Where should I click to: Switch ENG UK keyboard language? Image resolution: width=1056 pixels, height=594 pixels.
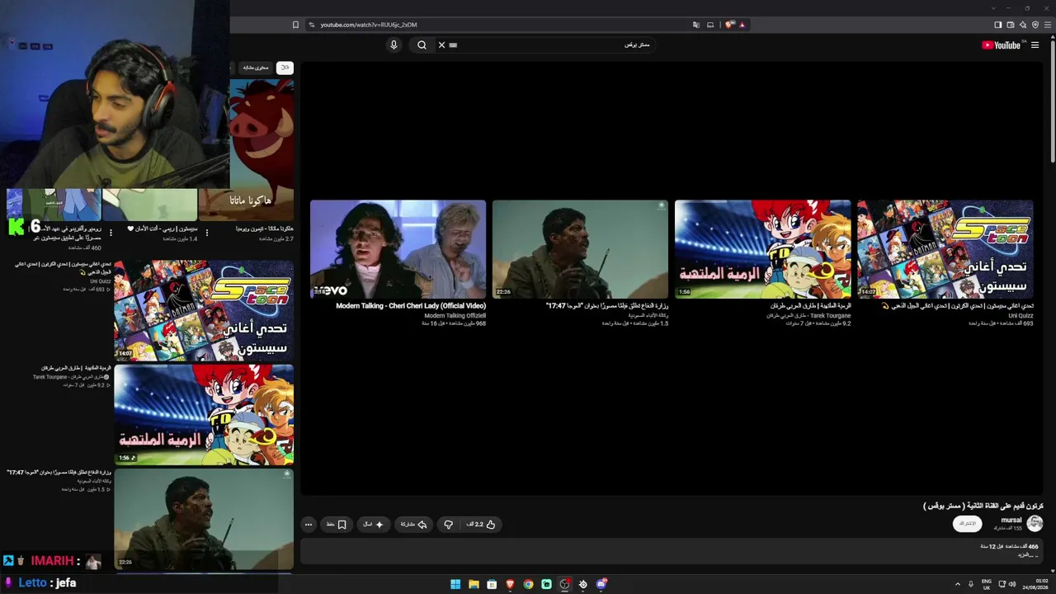point(986,584)
